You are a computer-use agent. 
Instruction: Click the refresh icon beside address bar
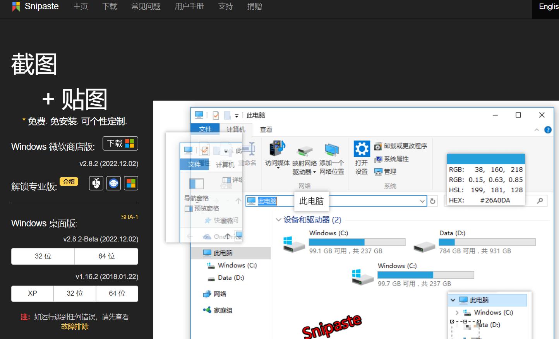click(433, 201)
